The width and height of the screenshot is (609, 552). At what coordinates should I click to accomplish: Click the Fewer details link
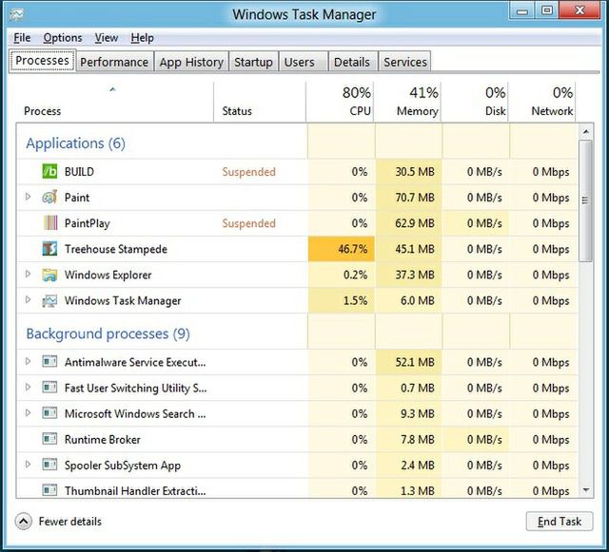tap(69, 522)
